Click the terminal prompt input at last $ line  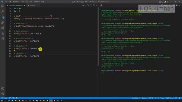click(104, 73)
